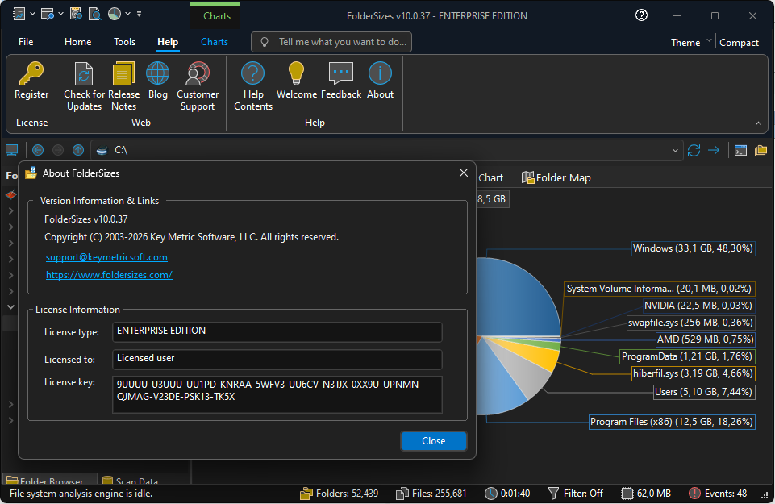Click the C:\ path address field
The width and height of the screenshot is (775, 504).
click(x=385, y=150)
